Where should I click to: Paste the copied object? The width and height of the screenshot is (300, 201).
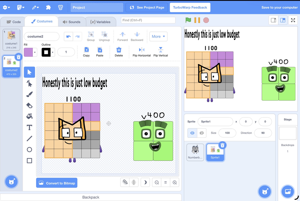tap(100, 52)
